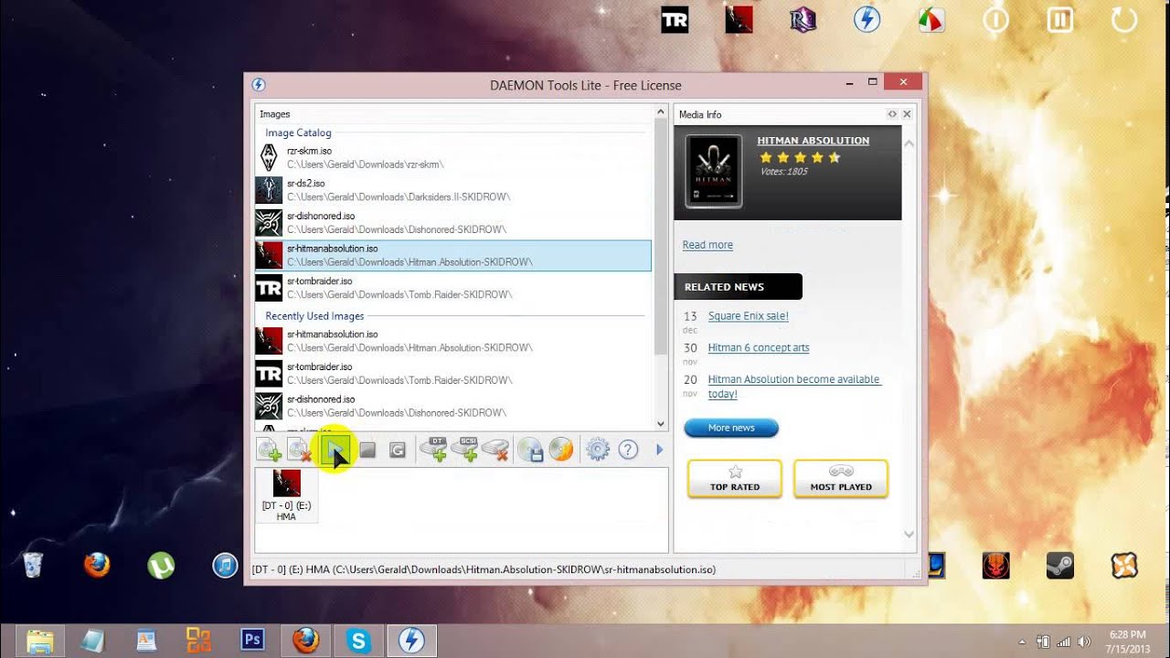Click the MOST PLAYED button
This screenshot has width=1170, height=658.
(x=841, y=478)
